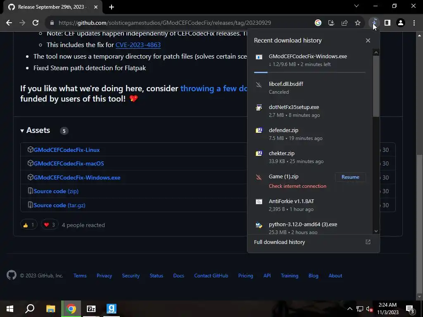Viewport: 423px width, 317px height.
Task: Open the Security footer link
Action: pyautogui.click(x=131, y=275)
